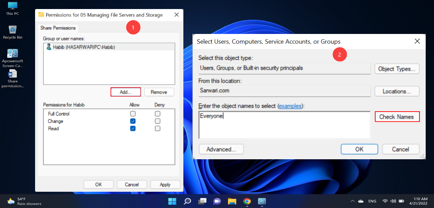The width and height of the screenshot is (434, 208).
Task: Allow Full Control permission for Habib
Action: [133, 113]
